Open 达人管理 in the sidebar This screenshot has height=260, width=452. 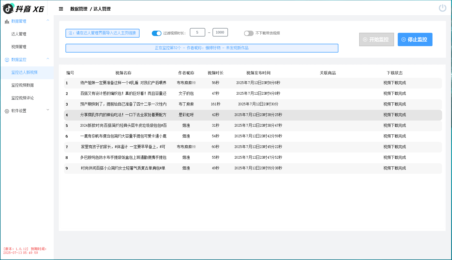click(19, 34)
